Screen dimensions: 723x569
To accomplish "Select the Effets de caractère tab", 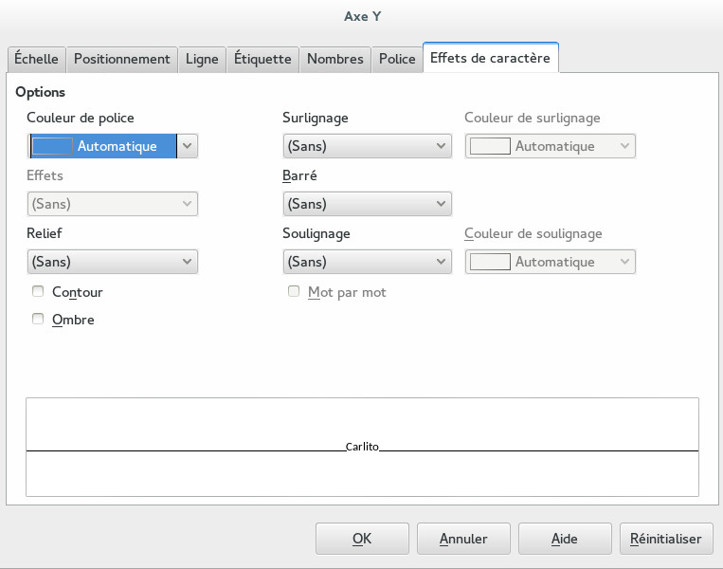I will click(490, 58).
